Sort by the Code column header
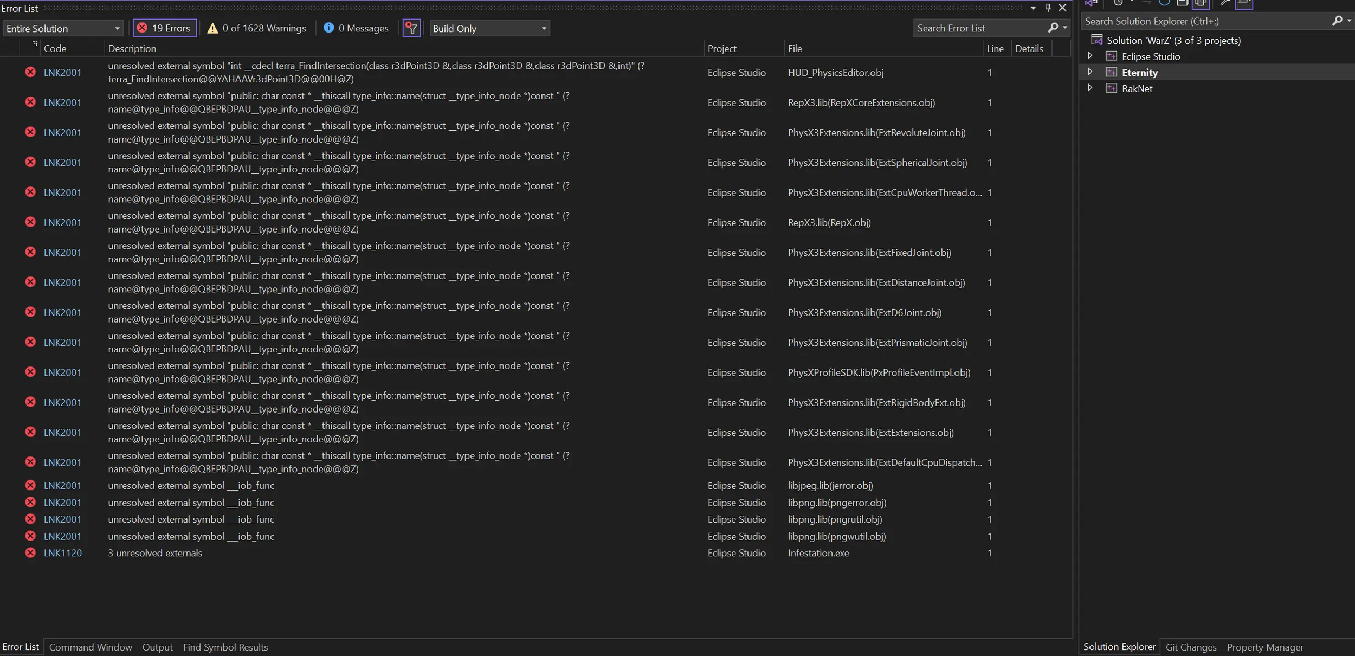The height and width of the screenshot is (656, 1355). coord(73,48)
